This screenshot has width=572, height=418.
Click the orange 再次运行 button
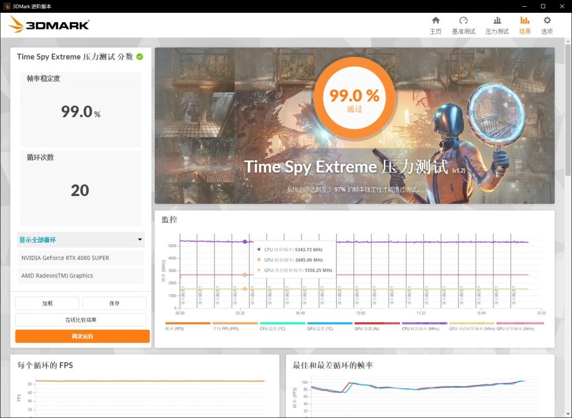[80, 336]
